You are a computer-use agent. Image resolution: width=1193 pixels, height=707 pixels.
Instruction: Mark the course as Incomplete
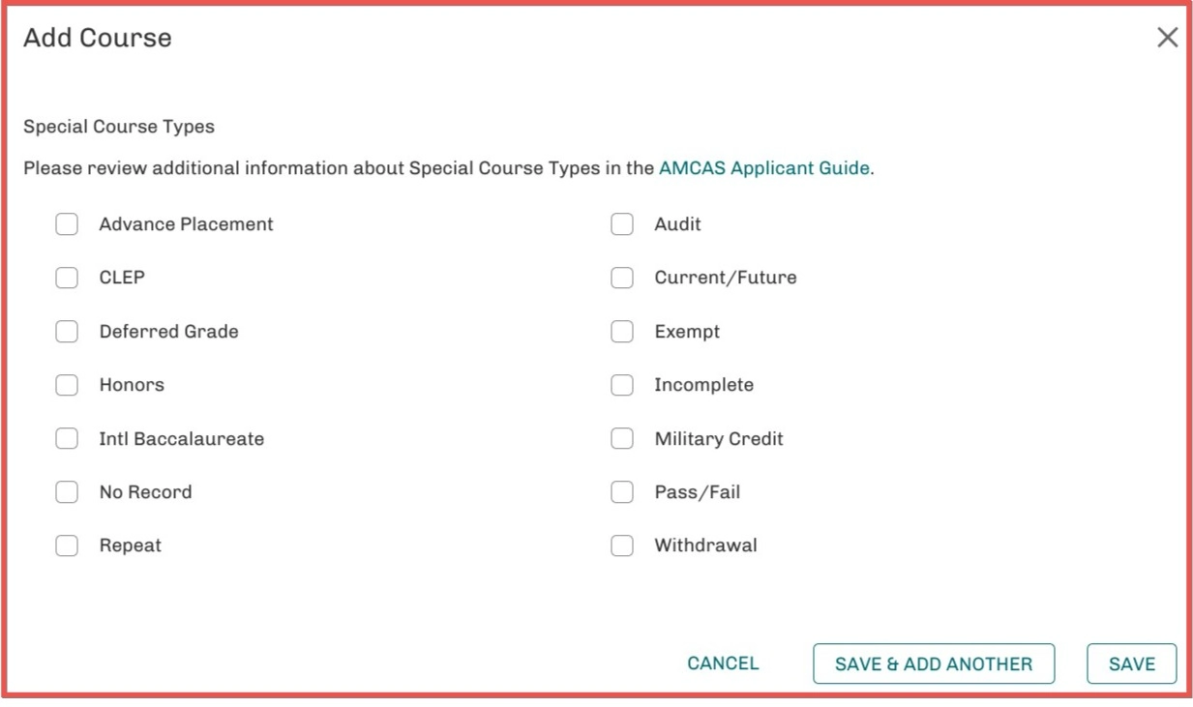[621, 385]
